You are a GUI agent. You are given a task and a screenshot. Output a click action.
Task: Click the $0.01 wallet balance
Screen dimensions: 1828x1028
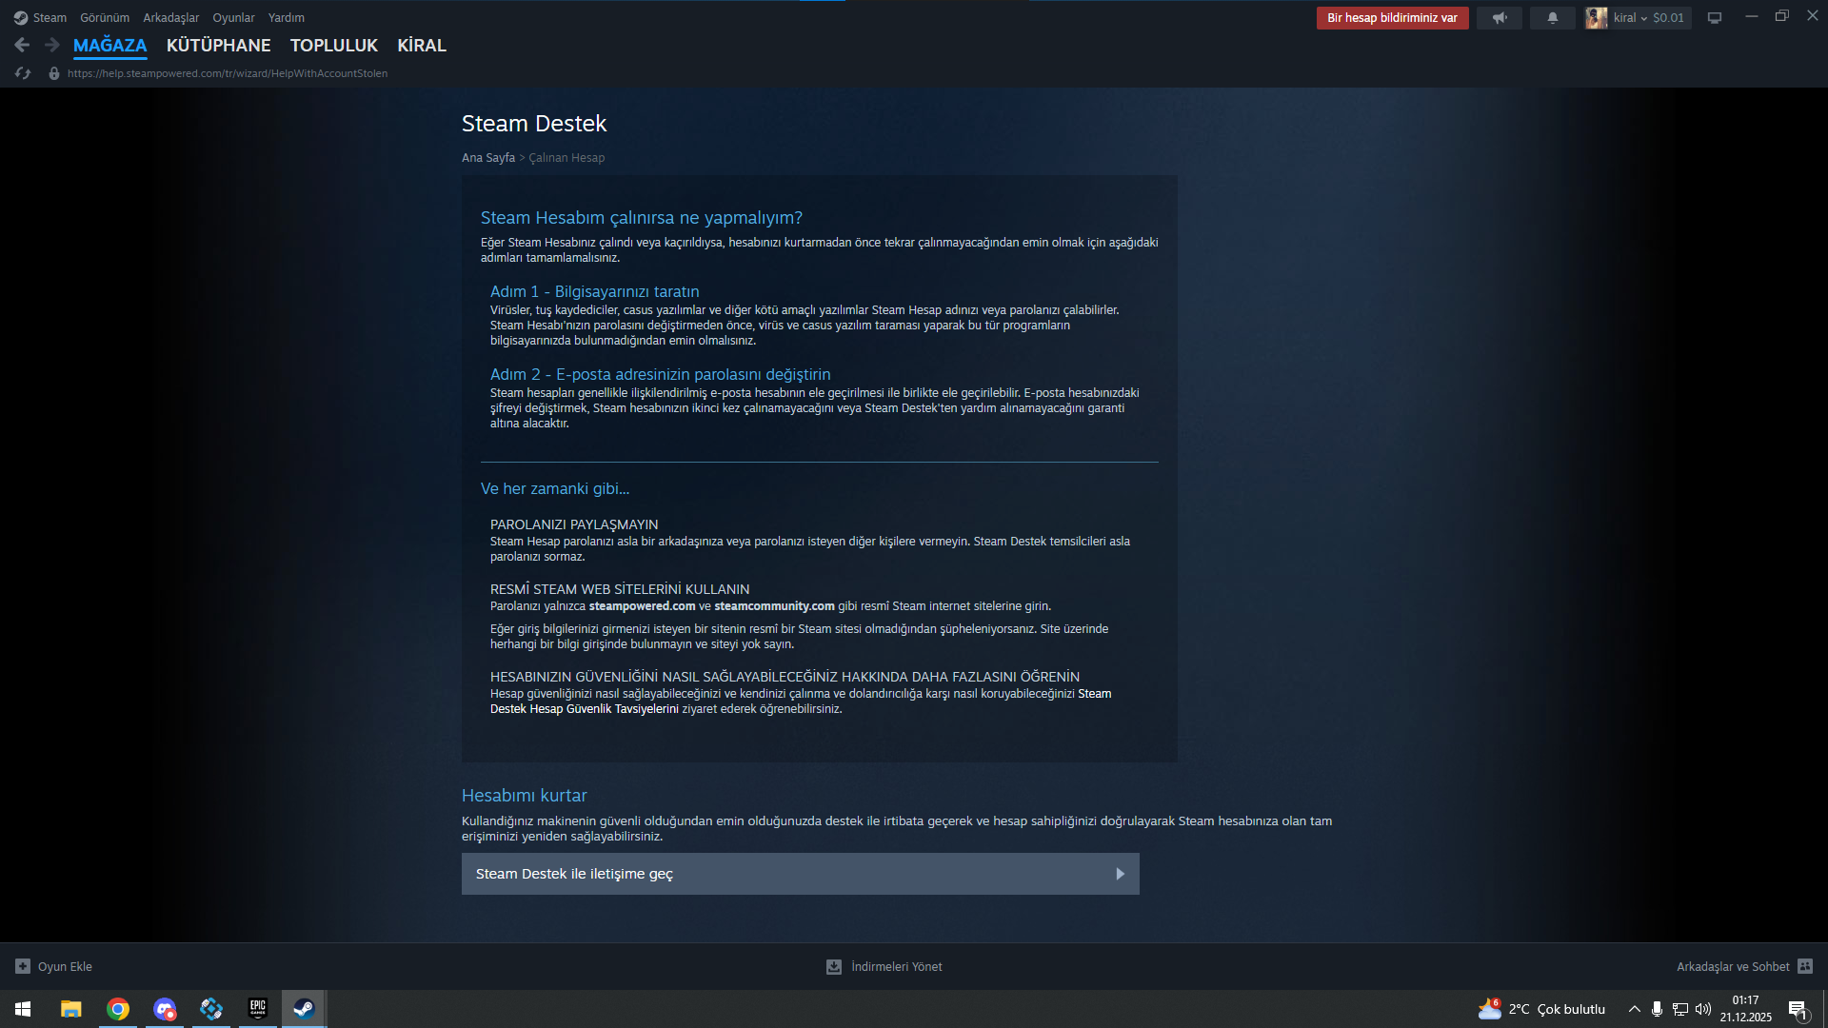pos(1669,18)
